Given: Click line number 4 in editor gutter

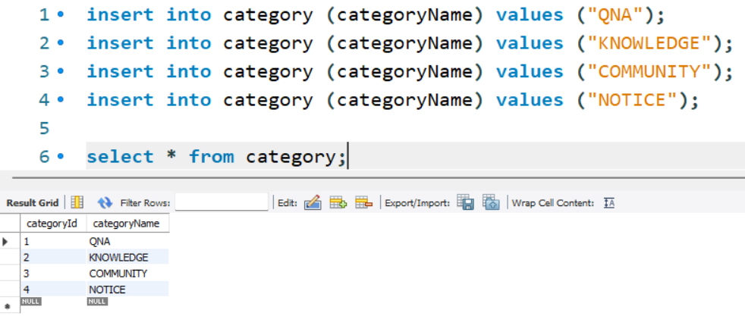Looking at the screenshot, I should tap(44, 99).
